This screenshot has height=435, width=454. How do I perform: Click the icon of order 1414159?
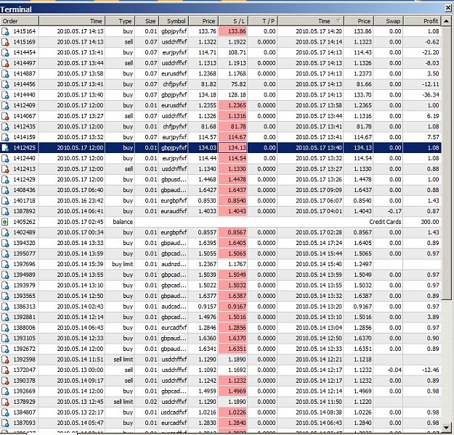tap(5, 137)
